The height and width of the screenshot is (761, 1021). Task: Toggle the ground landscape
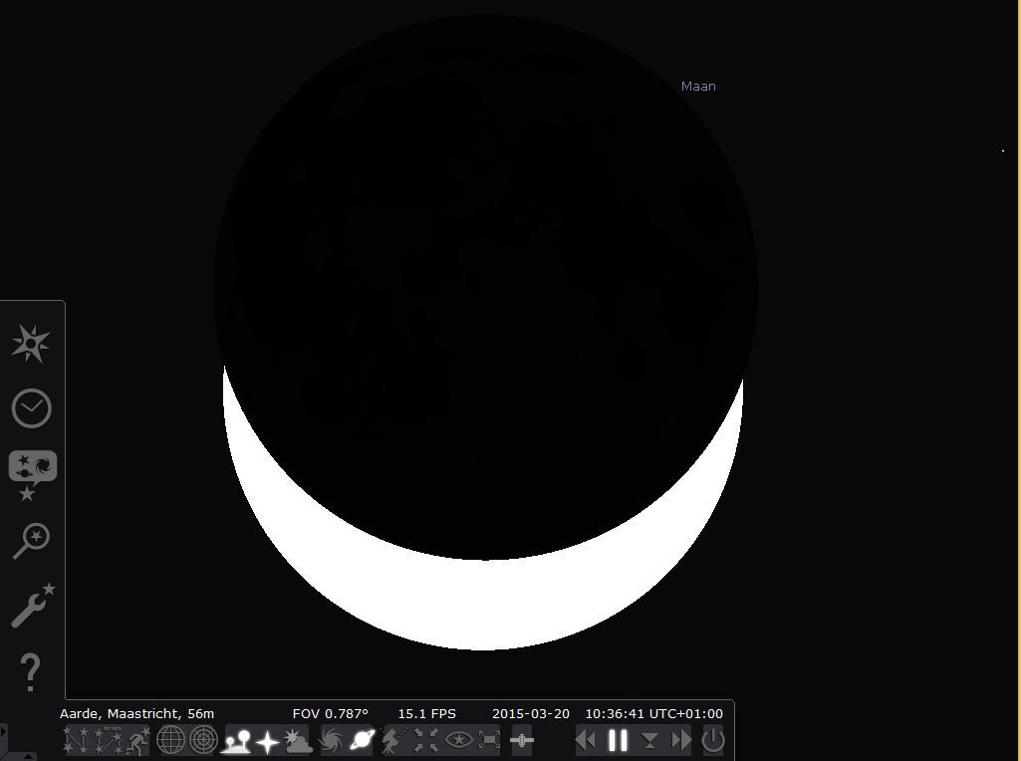click(236, 741)
